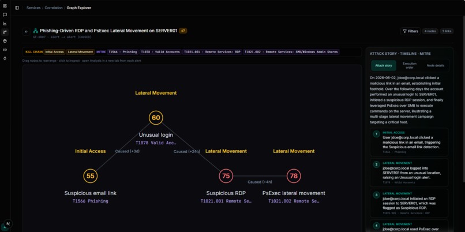Viewport: 465px width, 232px height.
Task: Open timeline step 3 Suspicious RDP card
Action: [409, 203]
